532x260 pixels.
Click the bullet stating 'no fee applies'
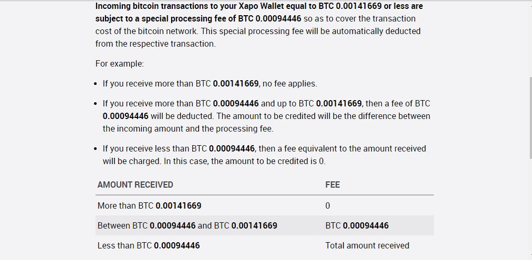(210, 84)
